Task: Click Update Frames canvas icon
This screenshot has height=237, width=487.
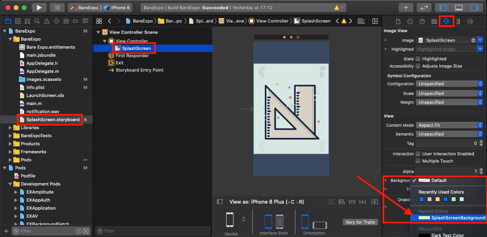Action: [x=331, y=202]
